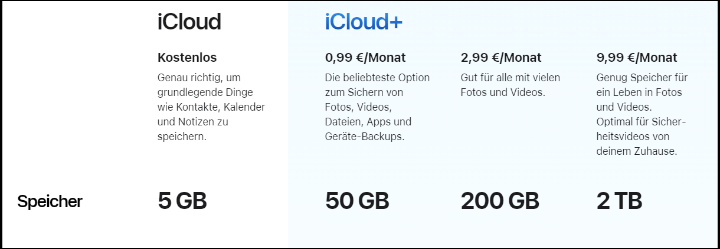Choose the 2,99 €/Monat price
The image size is (720, 249).
pyautogui.click(x=500, y=58)
